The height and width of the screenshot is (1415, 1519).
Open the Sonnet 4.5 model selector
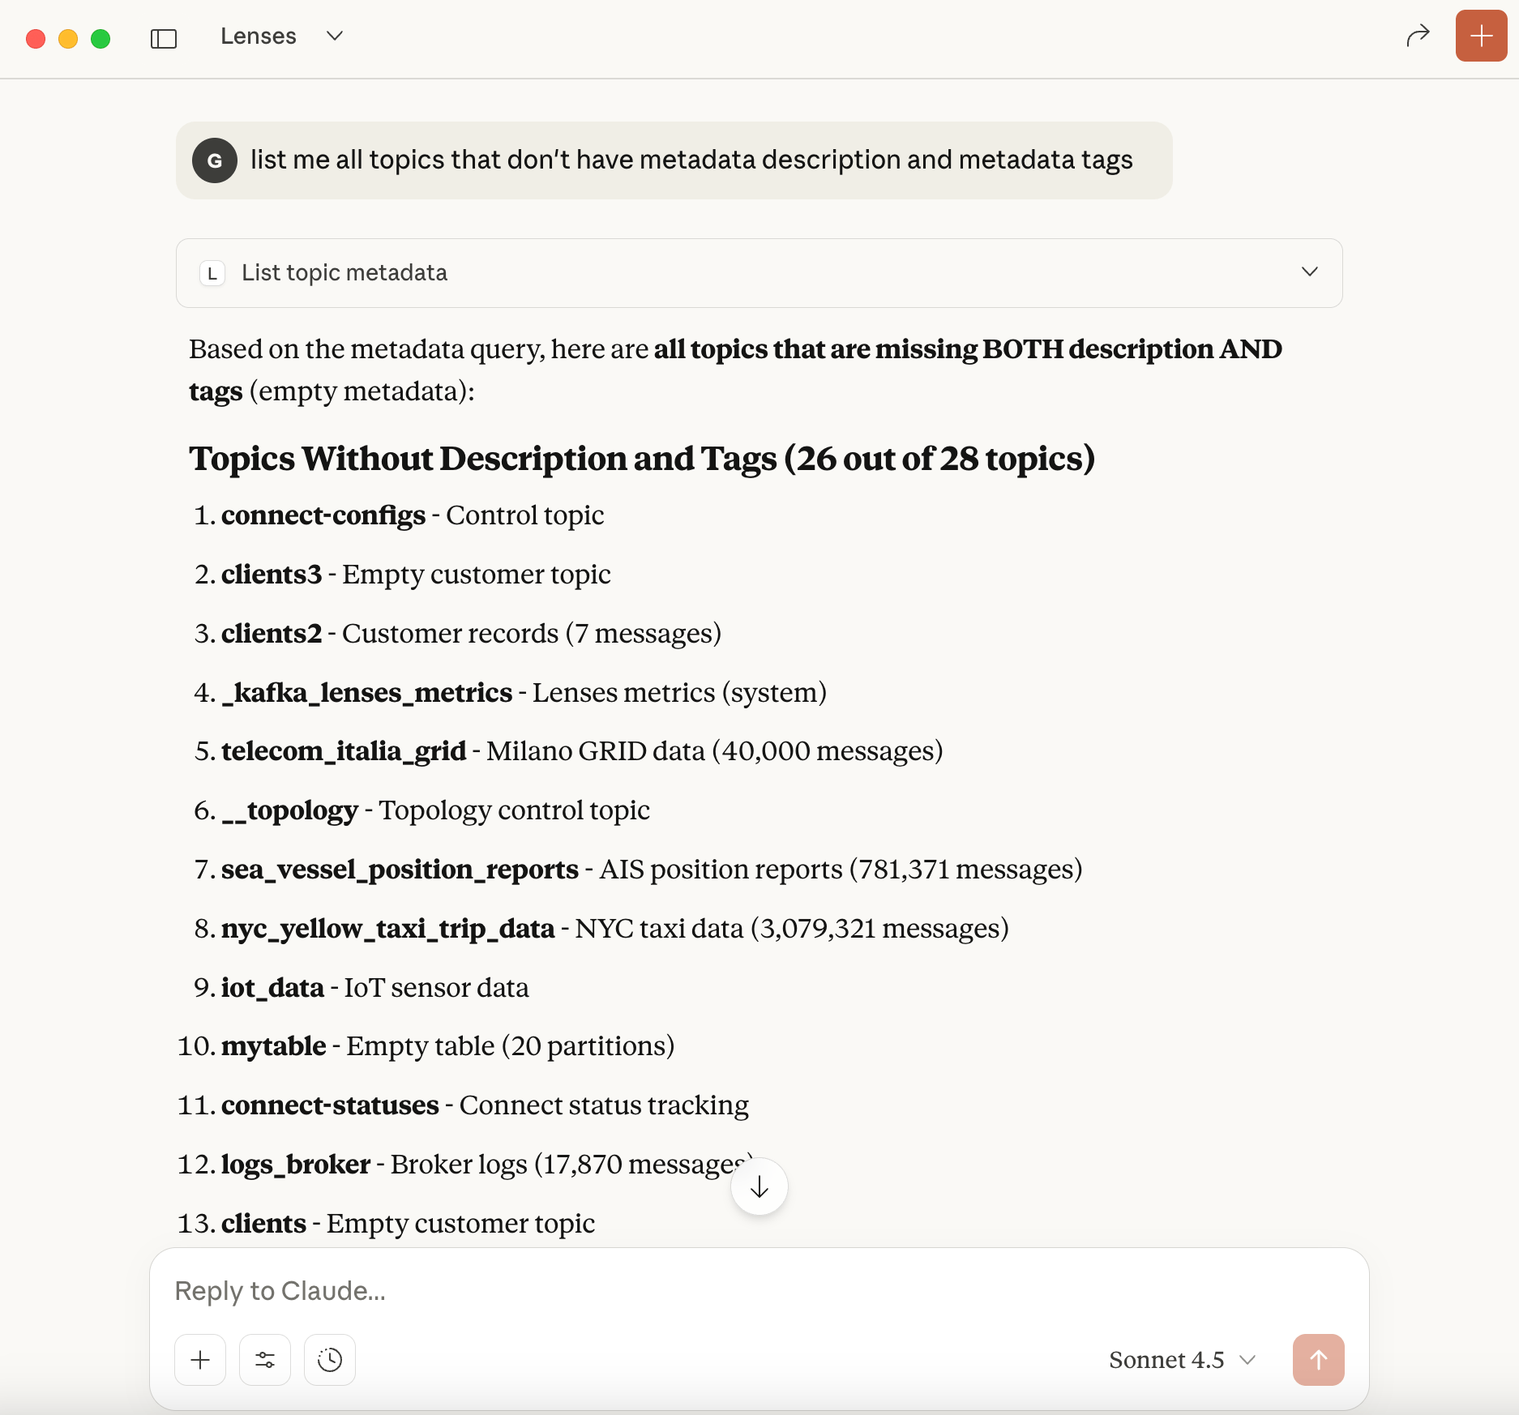point(1178,1359)
